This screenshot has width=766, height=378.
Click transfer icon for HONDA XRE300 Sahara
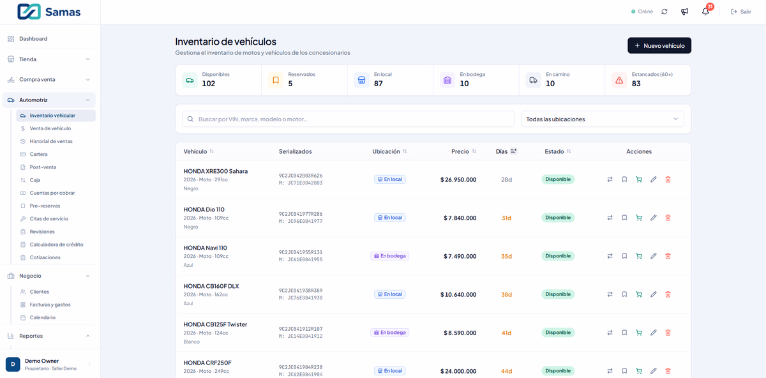click(610, 179)
